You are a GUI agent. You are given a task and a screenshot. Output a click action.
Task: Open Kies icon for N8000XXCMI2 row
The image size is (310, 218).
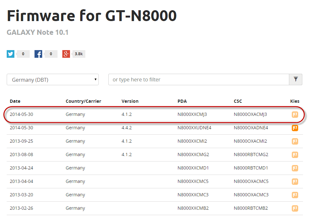point(295,141)
